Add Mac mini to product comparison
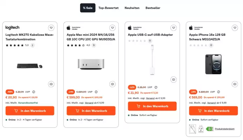This screenshot has width=243, height=140. tap(112, 84)
